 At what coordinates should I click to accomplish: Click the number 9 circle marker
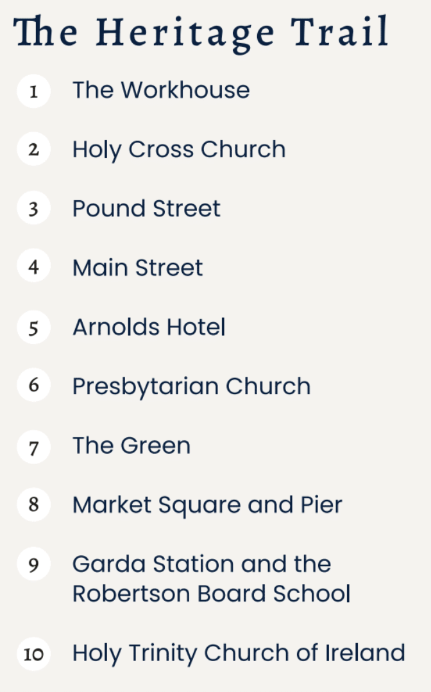[33, 565]
